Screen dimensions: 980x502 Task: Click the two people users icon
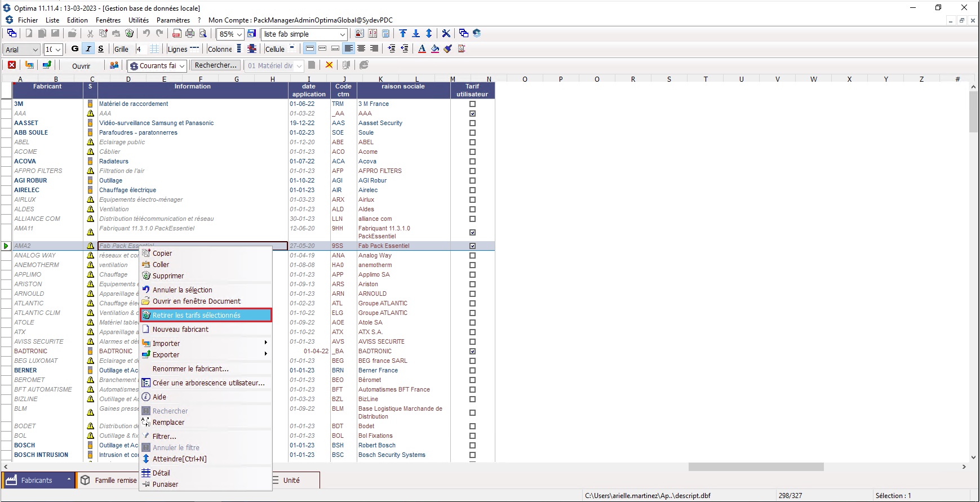coord(114,65)
